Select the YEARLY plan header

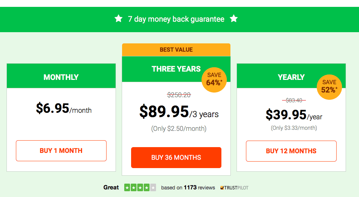click(291, 76)
